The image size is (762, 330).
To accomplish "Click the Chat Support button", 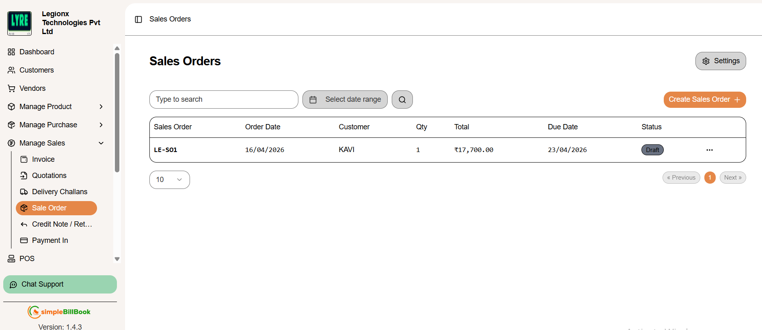I will pyautogui.click(x=60, y=285).
